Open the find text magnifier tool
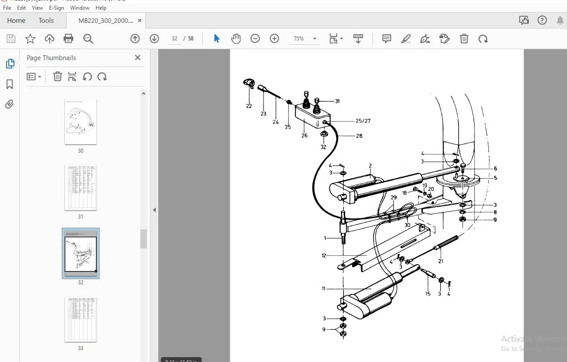567x362 pixels. 88,39
